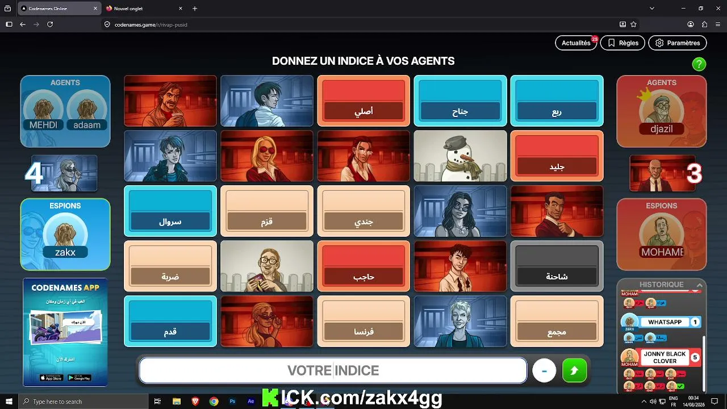The image size is (727, 409).
Task: Click the Windows taskbar search box
Action: pyautogui.click(x=82, y=402)
